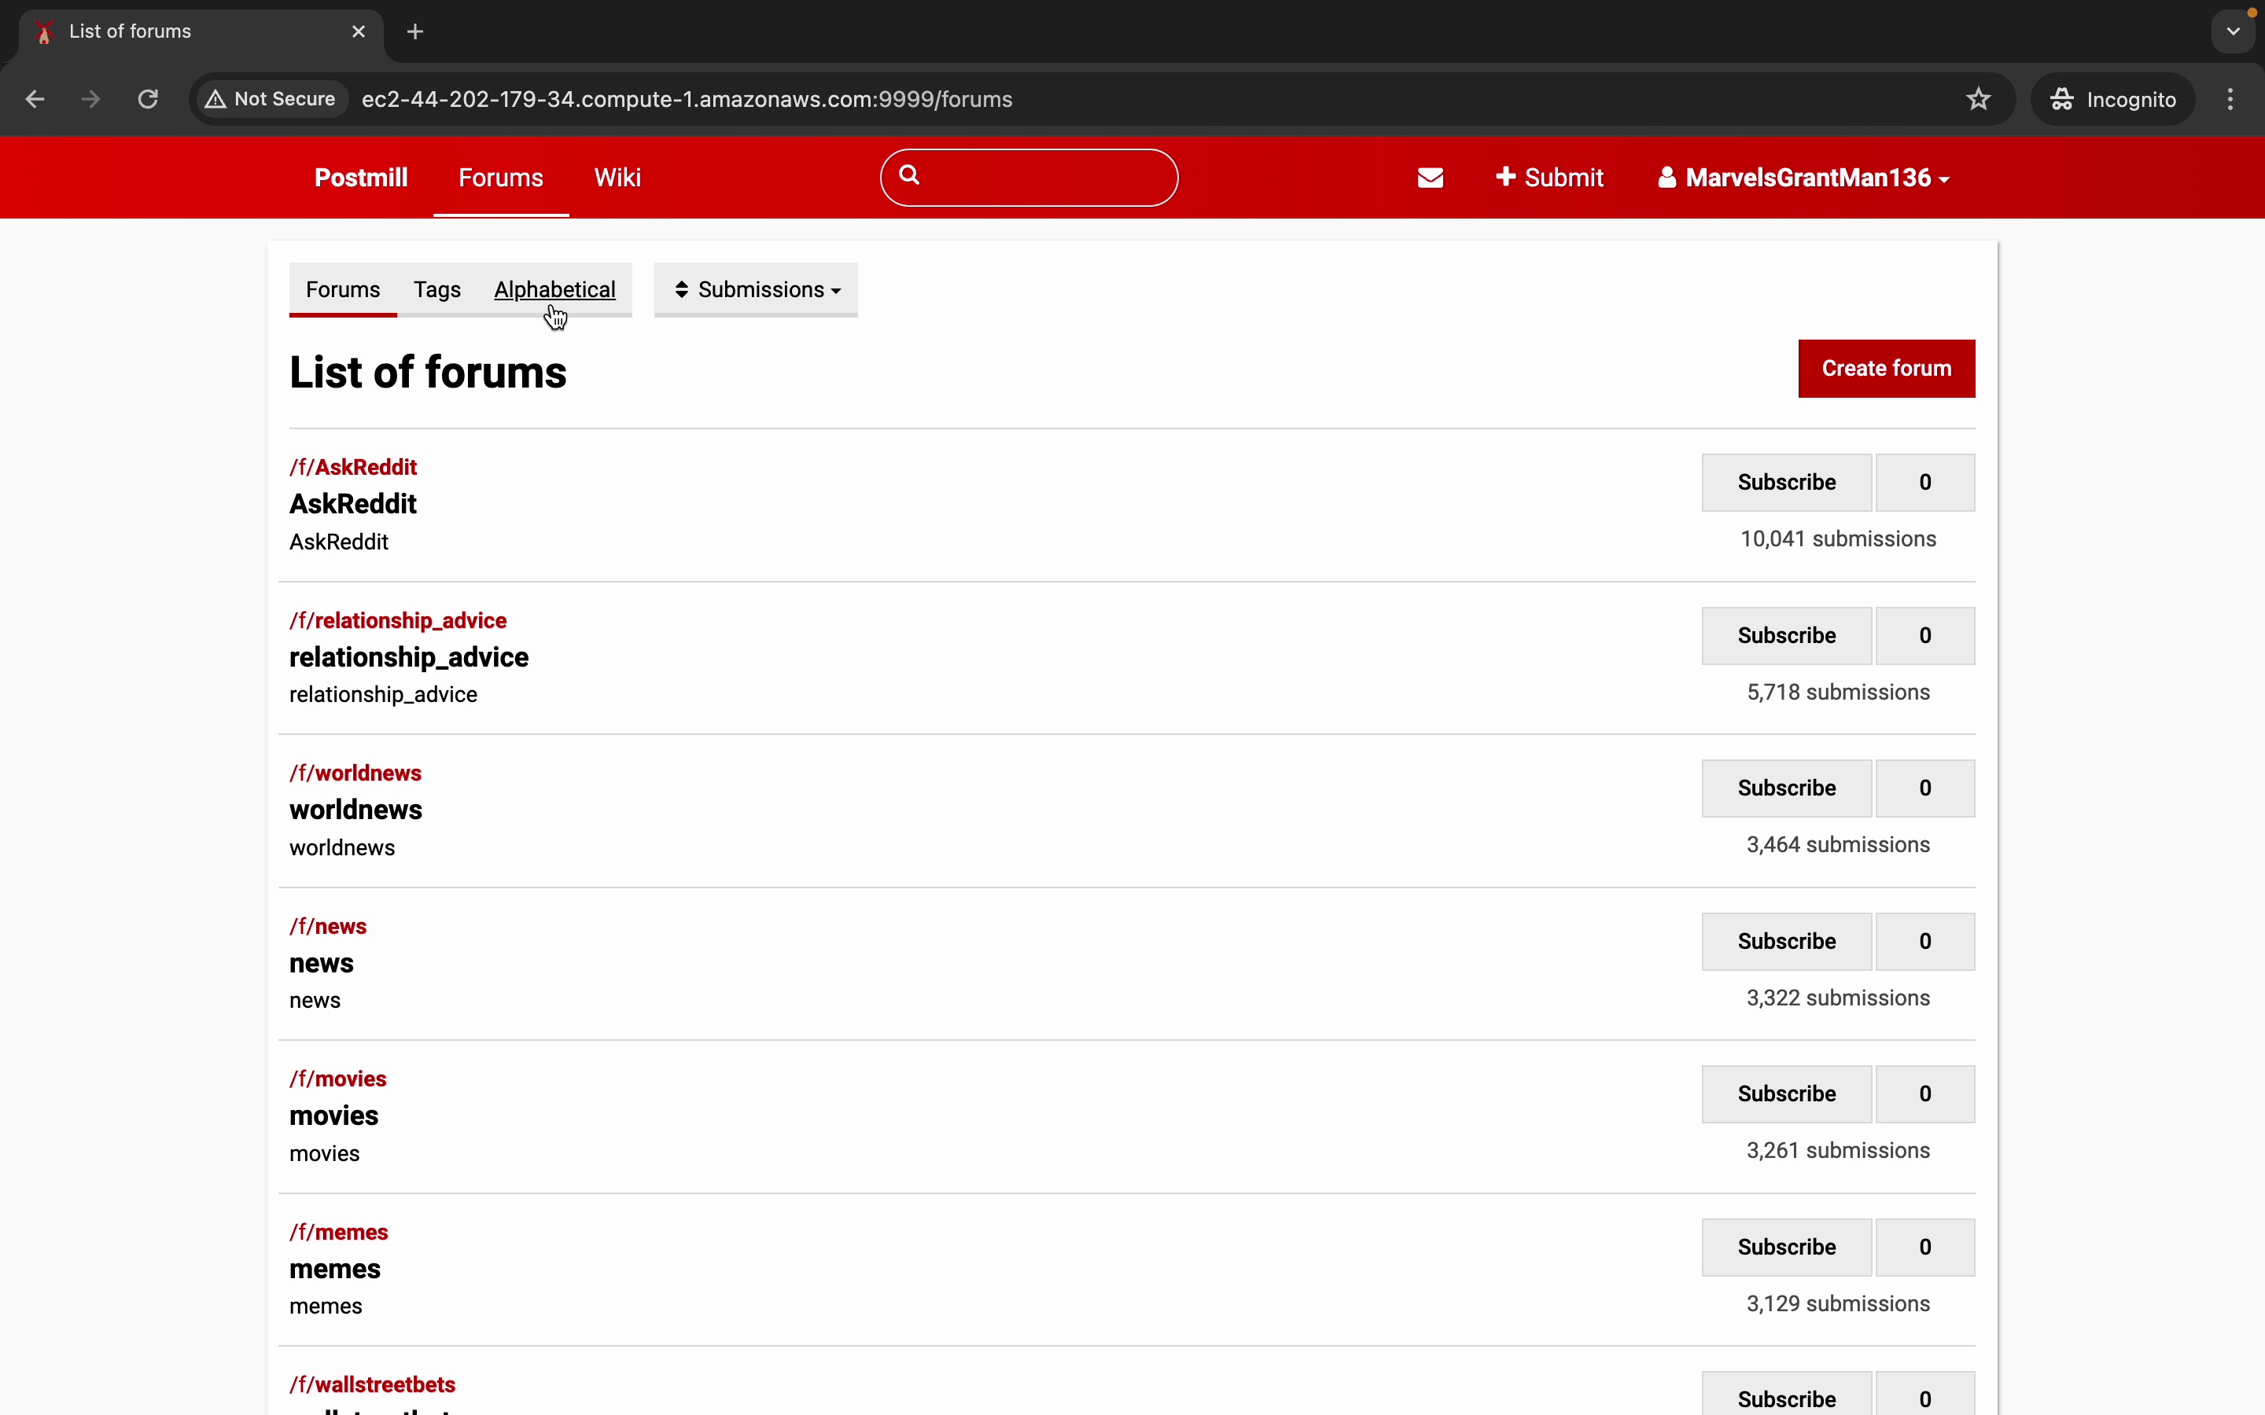Open Wiki in the navigation bar

pyautogui.click(x=617, y=178)
